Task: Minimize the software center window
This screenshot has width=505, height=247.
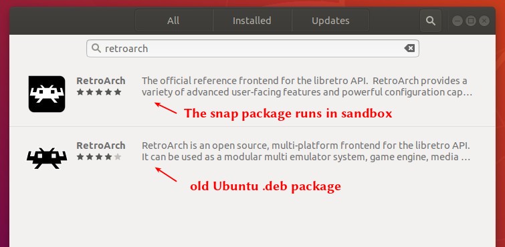Action: pos(458,21)
